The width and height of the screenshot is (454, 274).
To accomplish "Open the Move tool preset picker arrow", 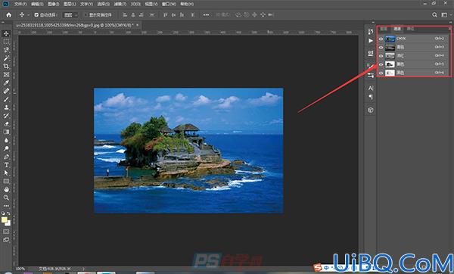I will pos(29,15).
